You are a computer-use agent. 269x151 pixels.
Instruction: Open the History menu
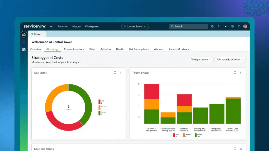(x=76, y=27)
